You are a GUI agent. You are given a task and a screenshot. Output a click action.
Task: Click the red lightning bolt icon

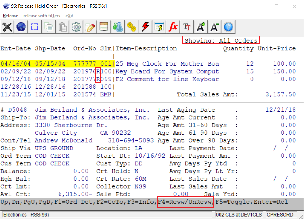point(146,27)
